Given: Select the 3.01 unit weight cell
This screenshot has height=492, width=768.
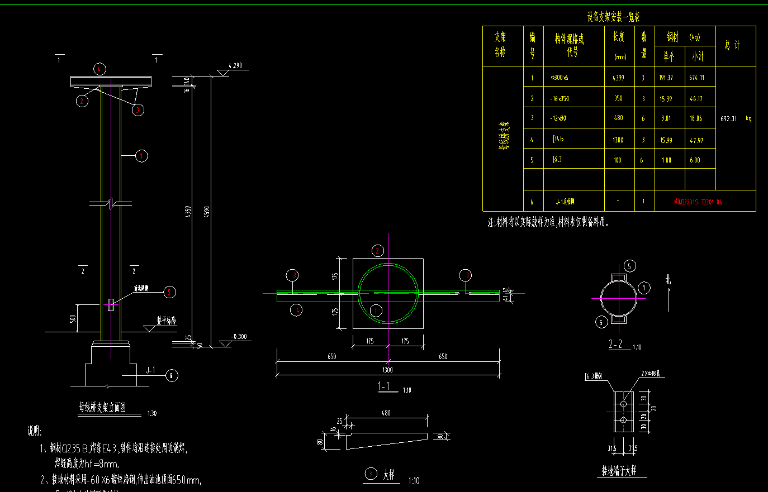Looking at the screenshot, I should [x=666, y=118].
